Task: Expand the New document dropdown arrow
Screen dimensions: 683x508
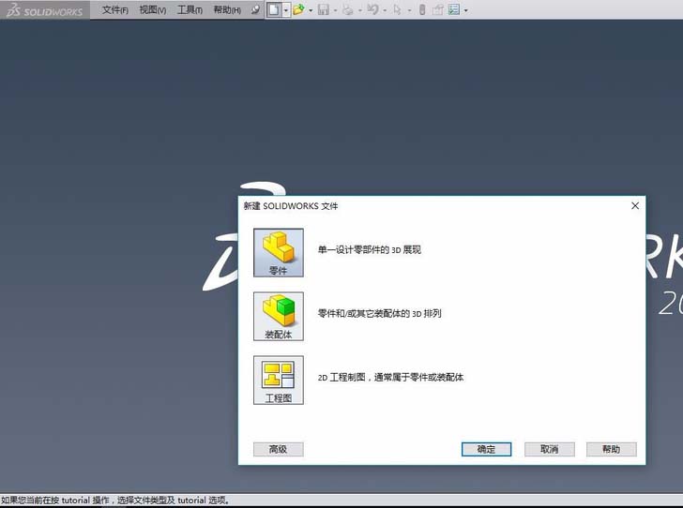Action: [x=286, y=9]
